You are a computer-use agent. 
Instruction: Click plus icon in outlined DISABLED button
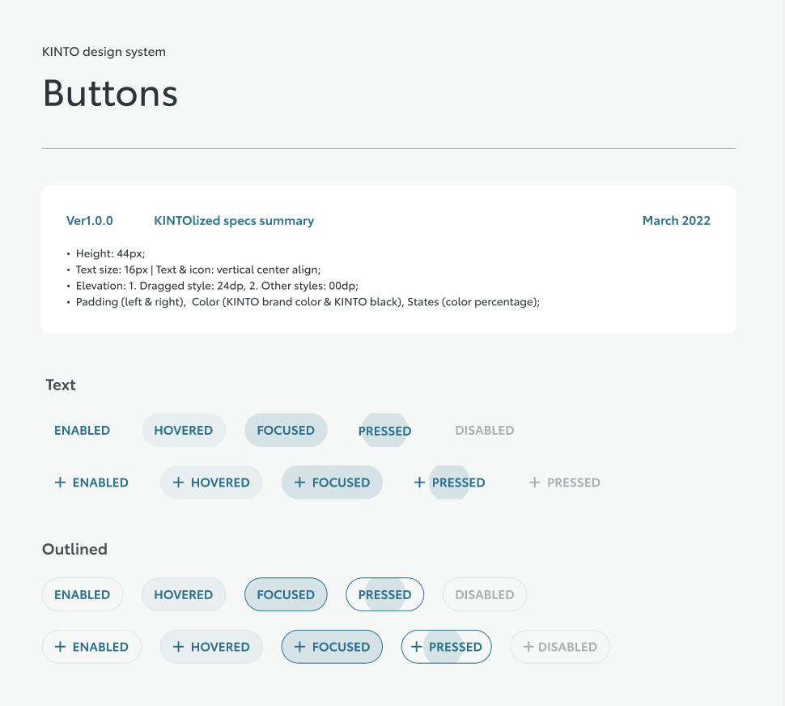coord(528,647)
